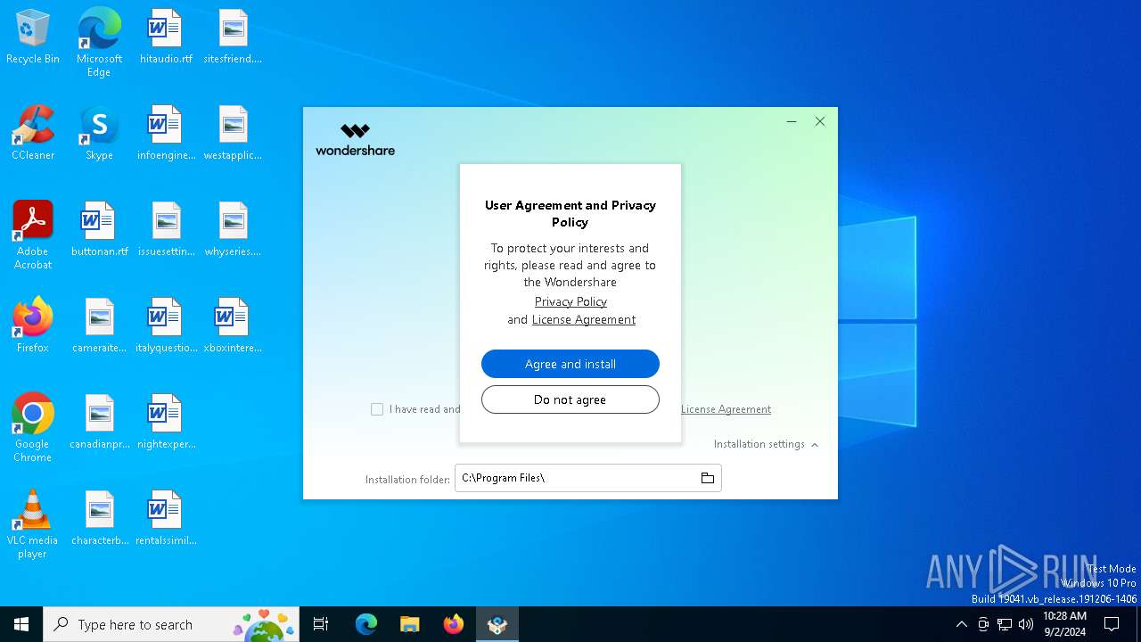Select Firefox desktop shortcut

pyautogui.click(x=33, y=326)
